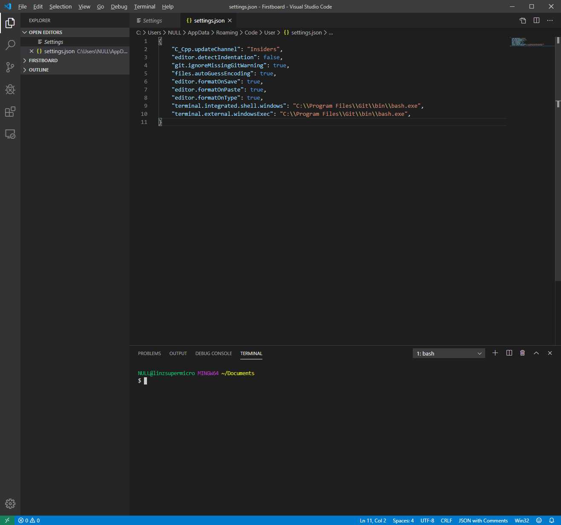Click "terminal.integrated.shell.windows" setting line
Screen dimensions: 561x525
tap(297, 106)
